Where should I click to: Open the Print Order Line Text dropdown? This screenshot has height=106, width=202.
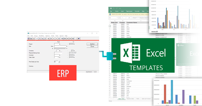pyautogui.click(x=59, y=62)
